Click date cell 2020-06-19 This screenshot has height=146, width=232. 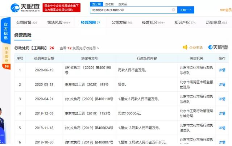point(44,70)
